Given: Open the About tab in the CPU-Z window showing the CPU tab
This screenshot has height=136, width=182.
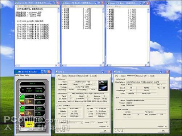Looking at the screenshot, I should (x=94, y=76).
